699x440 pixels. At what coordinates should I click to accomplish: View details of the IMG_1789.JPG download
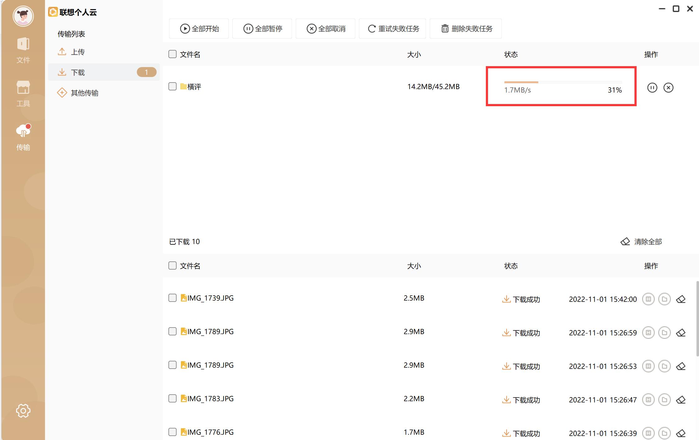tap(648, 333)
